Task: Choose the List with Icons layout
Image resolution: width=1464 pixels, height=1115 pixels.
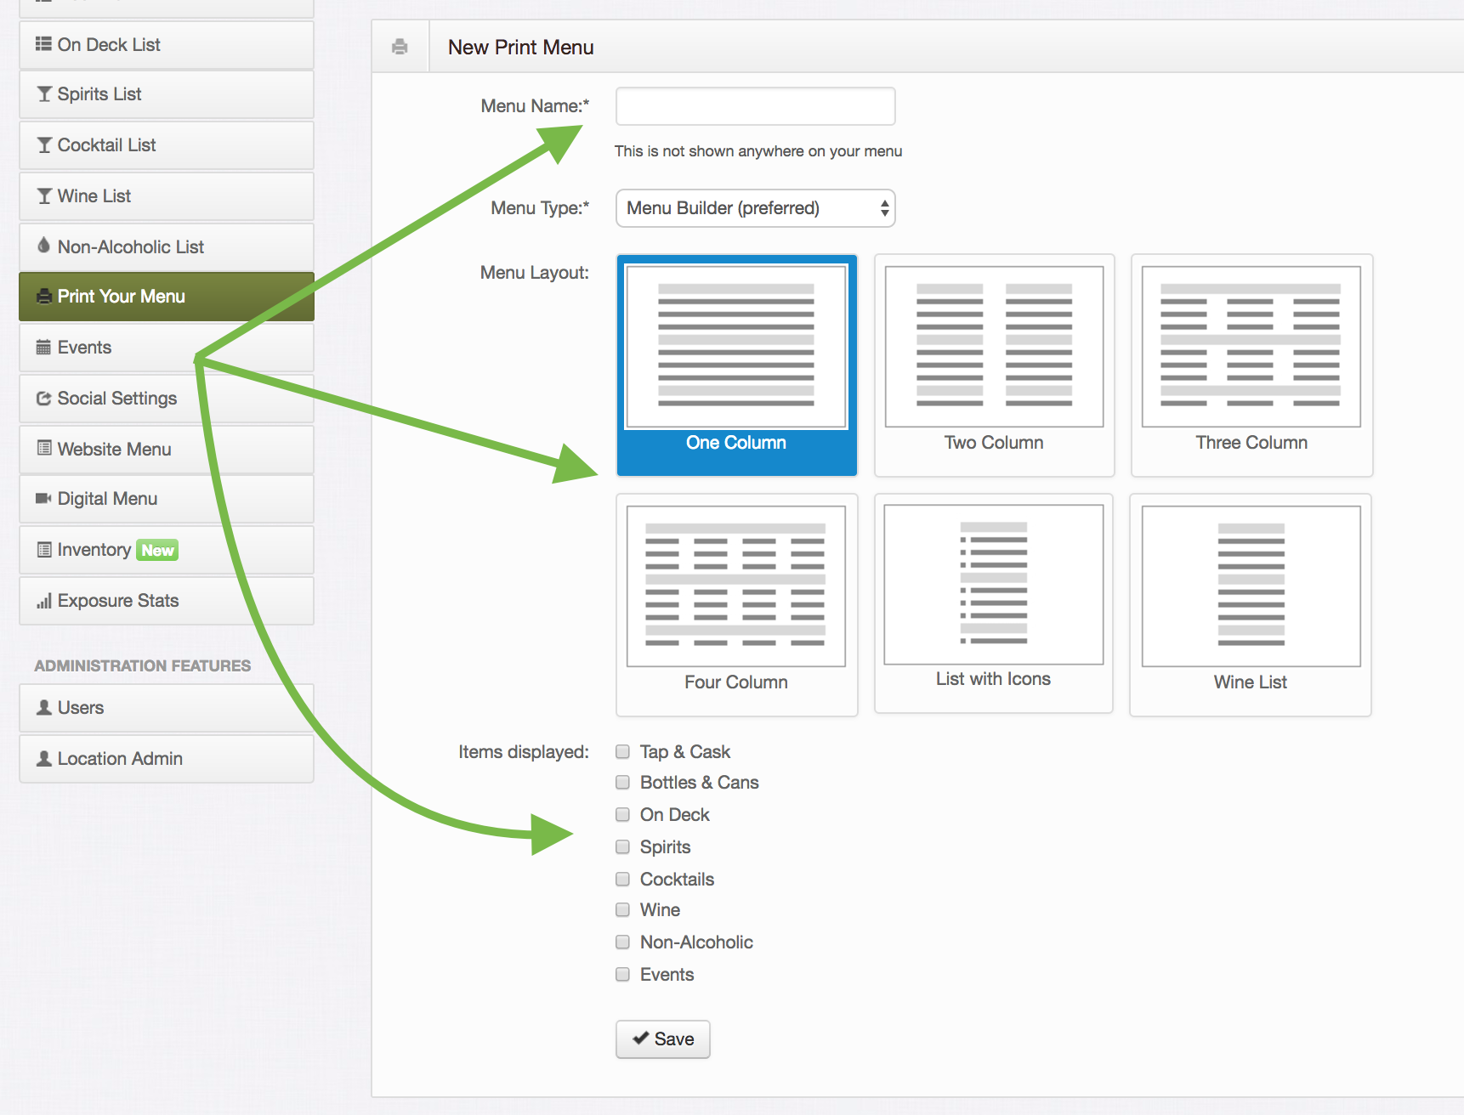Action: (x=993, y=603)
